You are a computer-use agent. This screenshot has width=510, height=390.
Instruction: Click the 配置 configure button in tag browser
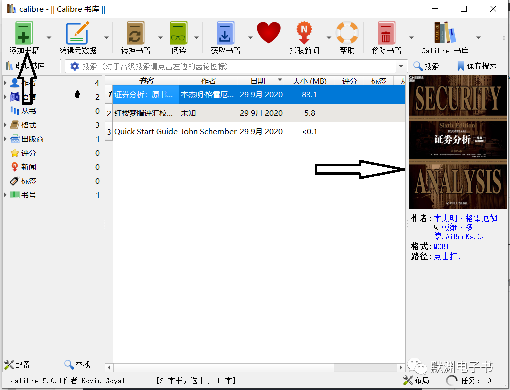coord(17,365)
